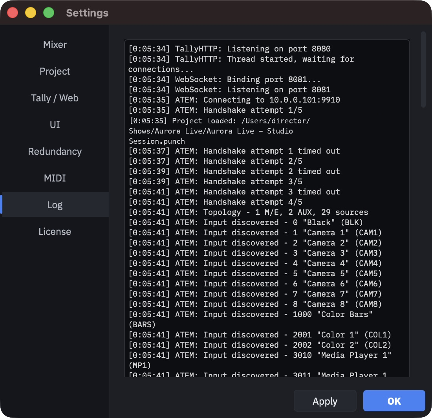Select the UI settings section
This screenshot has height=418, width=432.
click(55, 125)
